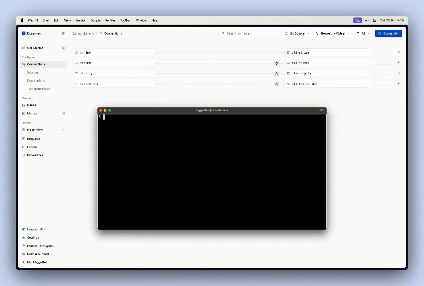Viewport: 424px width, 286px height.
Task: Open Metrics under Monitor
Action: pos(33,113)
